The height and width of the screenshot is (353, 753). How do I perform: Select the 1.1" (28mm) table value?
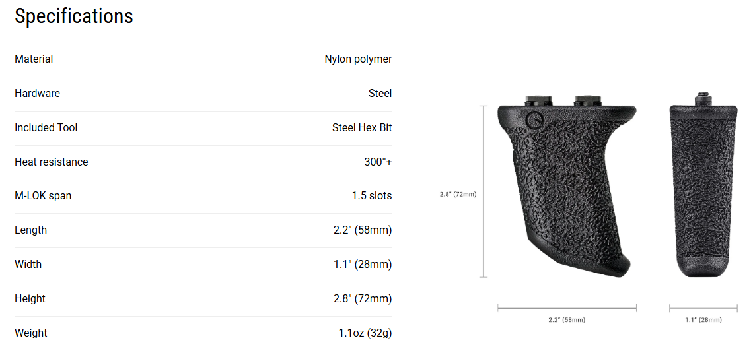click(x=363, y=265)
